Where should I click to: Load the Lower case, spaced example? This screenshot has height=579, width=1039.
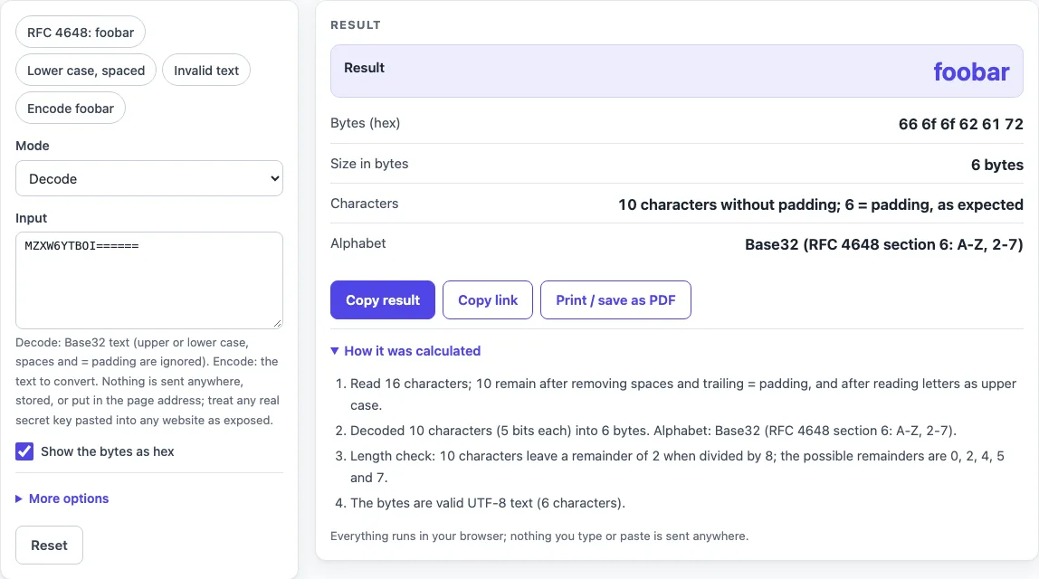(85, 71)
